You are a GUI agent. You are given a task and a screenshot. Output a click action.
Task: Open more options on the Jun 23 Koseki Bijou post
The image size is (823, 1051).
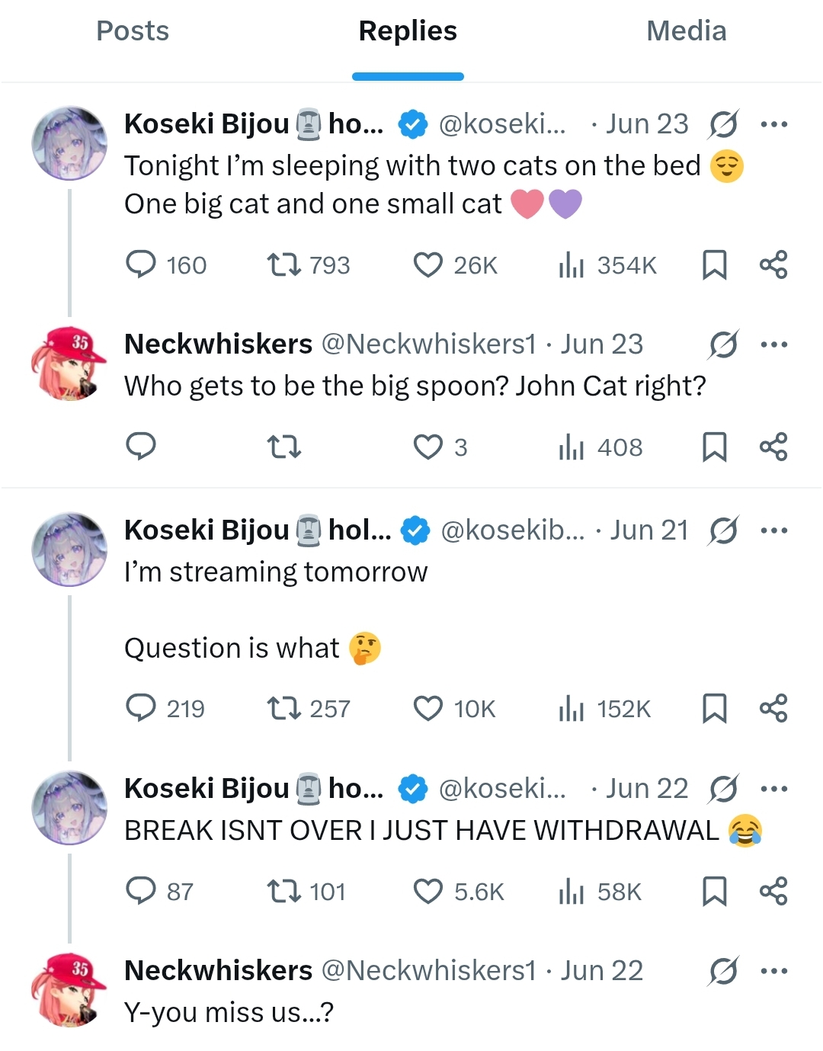[x=773, y=124]
